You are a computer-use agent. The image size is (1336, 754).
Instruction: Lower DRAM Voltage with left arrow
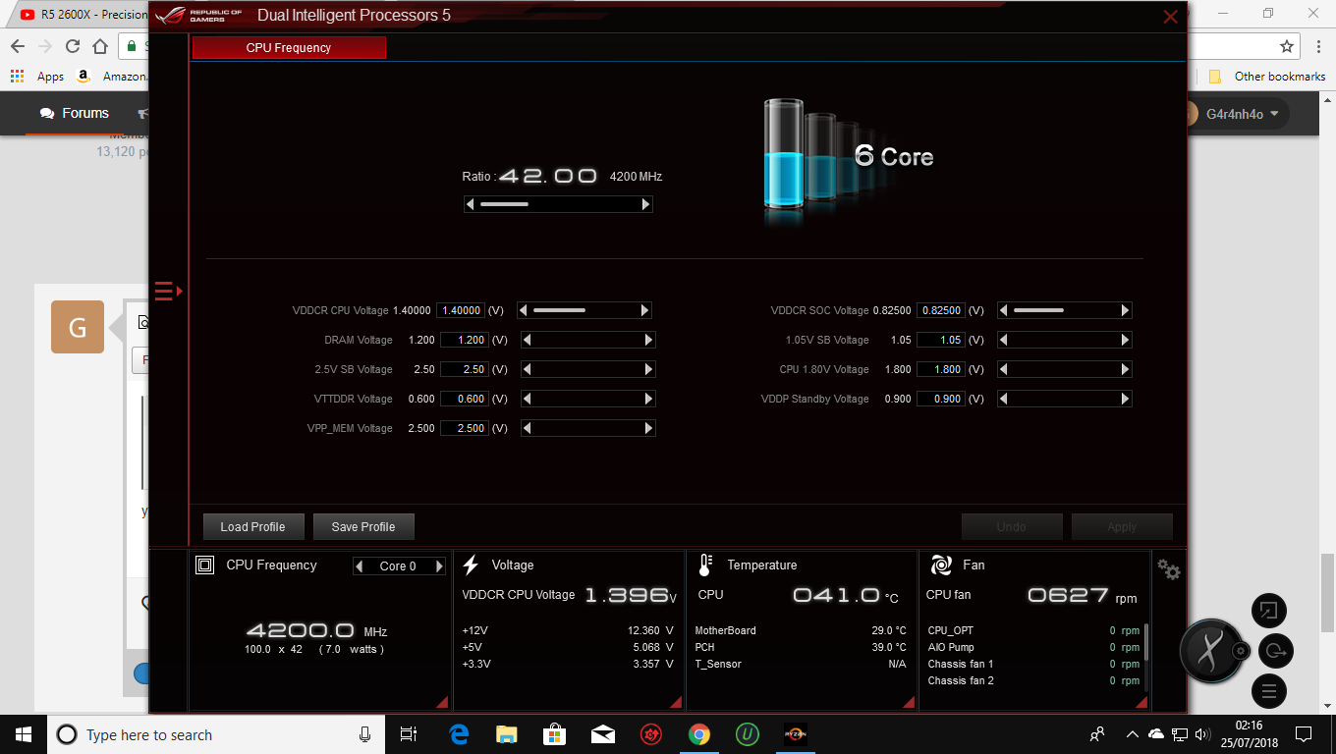click(528, 340)
